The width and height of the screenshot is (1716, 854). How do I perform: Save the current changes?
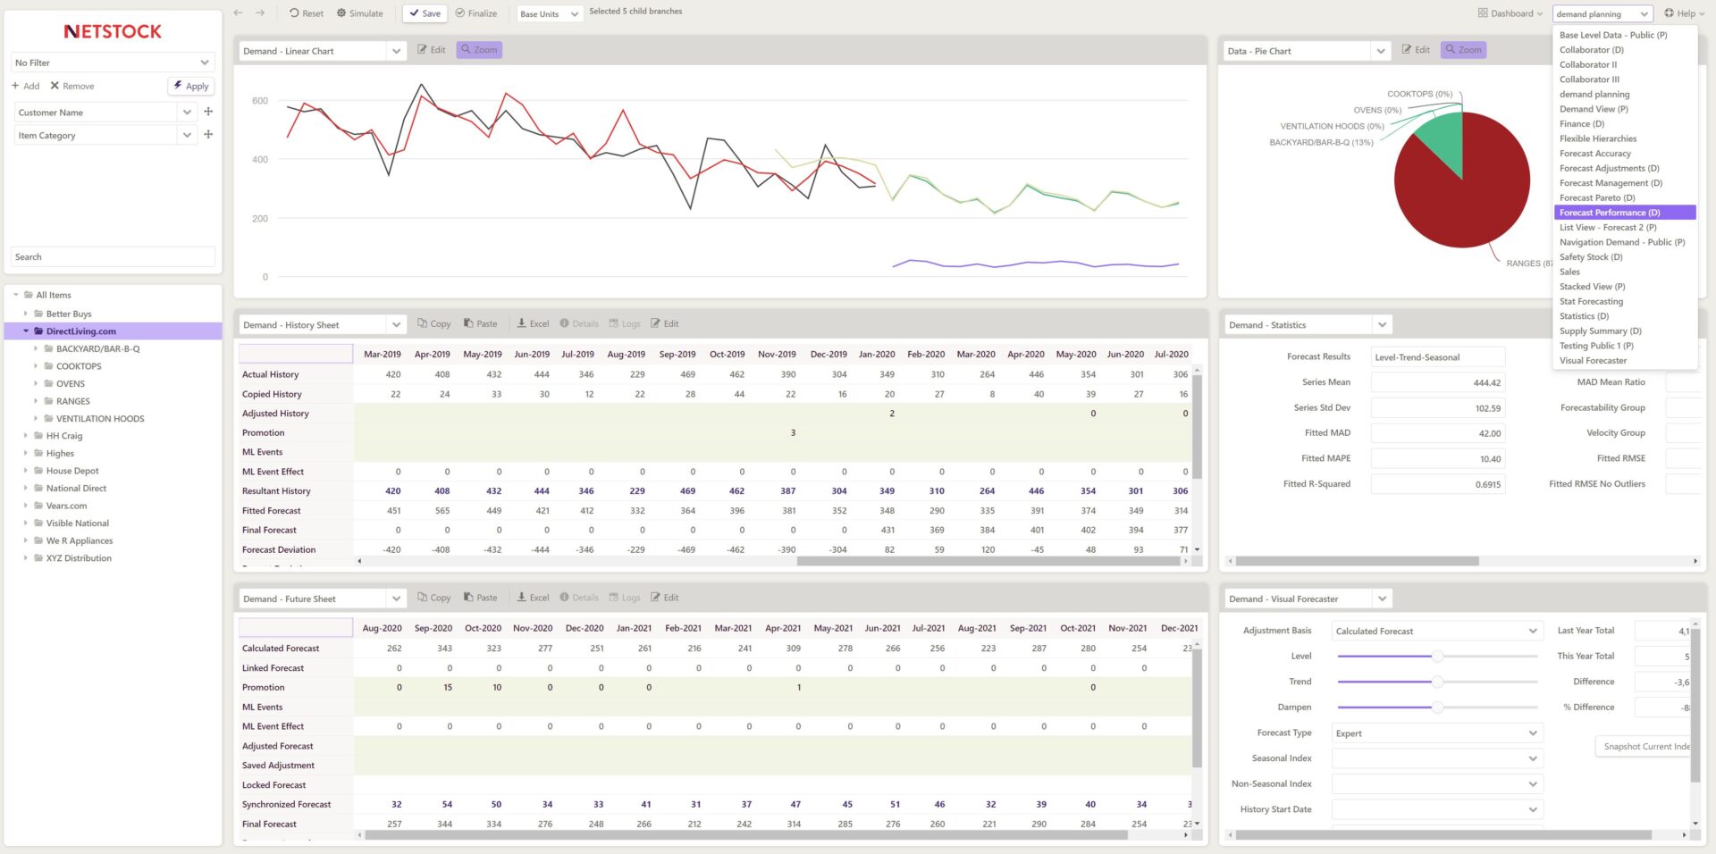point(425,13)
